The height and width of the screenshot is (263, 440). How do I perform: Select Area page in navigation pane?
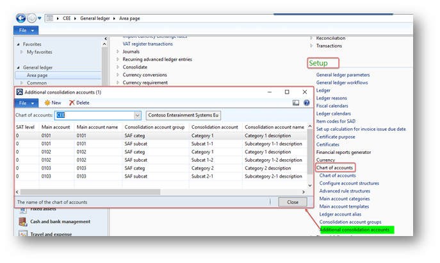point(58,75)
